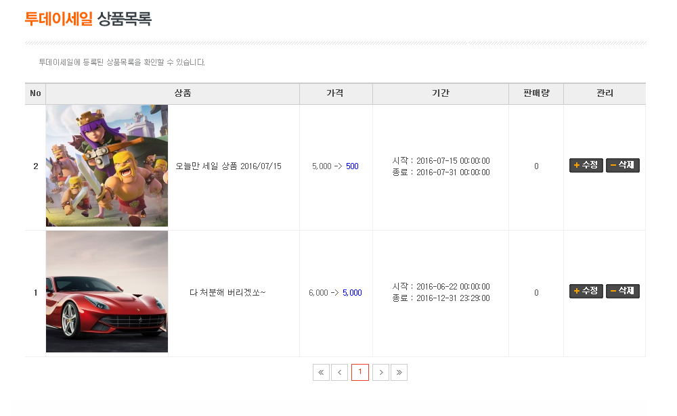Open the Clash of Clans product thumbnail
The image size is (677, 416).
(107, 166)
